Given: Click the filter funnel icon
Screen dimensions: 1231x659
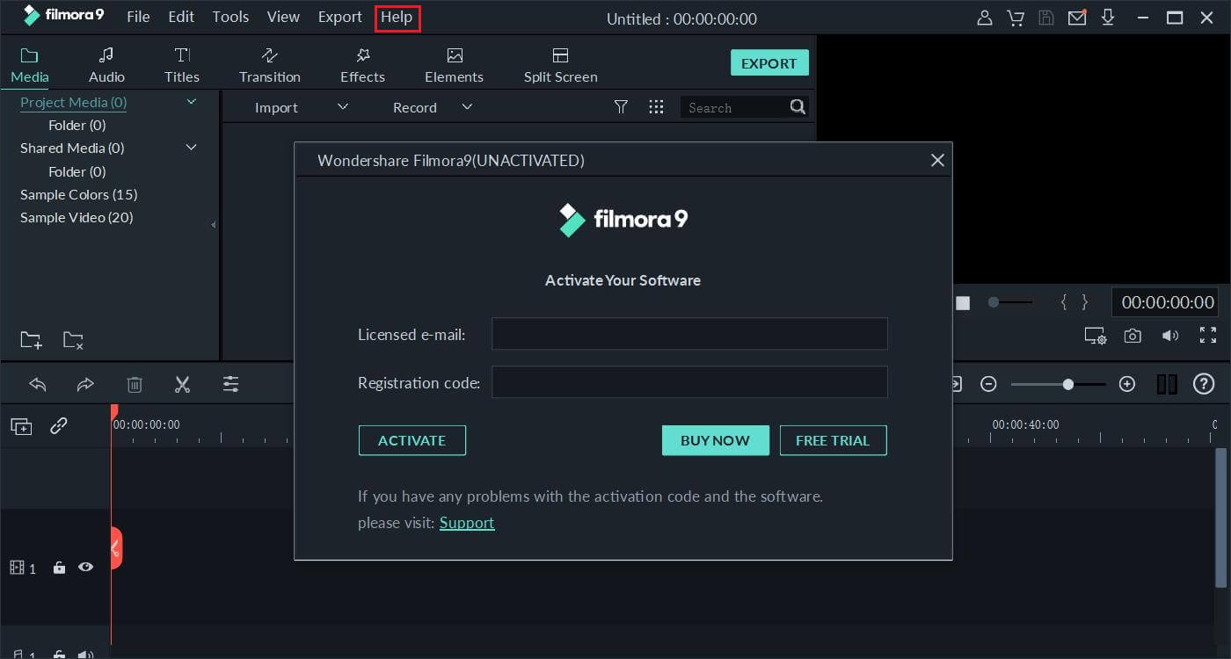Looking at the screenshot, I should pyautogui.click(x=621, y=107).
